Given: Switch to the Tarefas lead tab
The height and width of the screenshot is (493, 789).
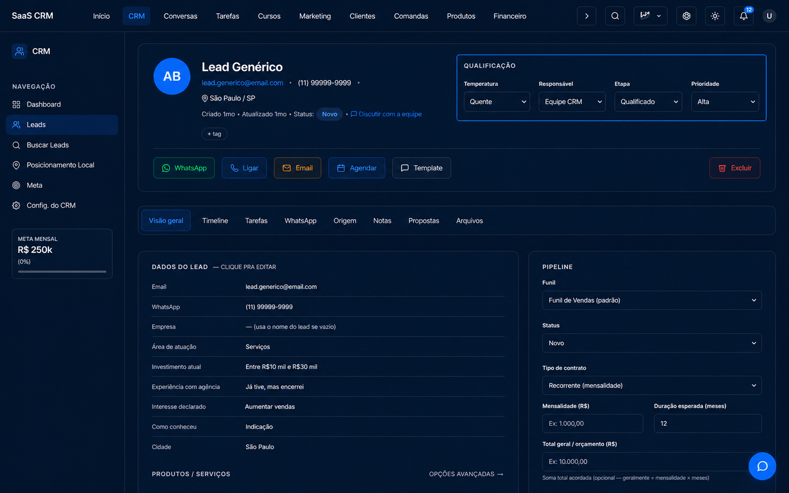Looking at the screenshot, I should tap(256, 221).
